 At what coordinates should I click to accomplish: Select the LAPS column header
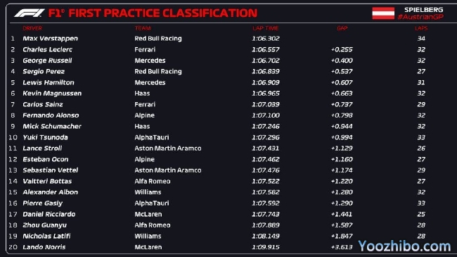tap(421, 28)
